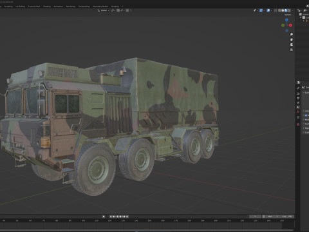Viewport: 309px width, 232px height.
Task: Open the Render properties tab
Action: coord(298,93)
